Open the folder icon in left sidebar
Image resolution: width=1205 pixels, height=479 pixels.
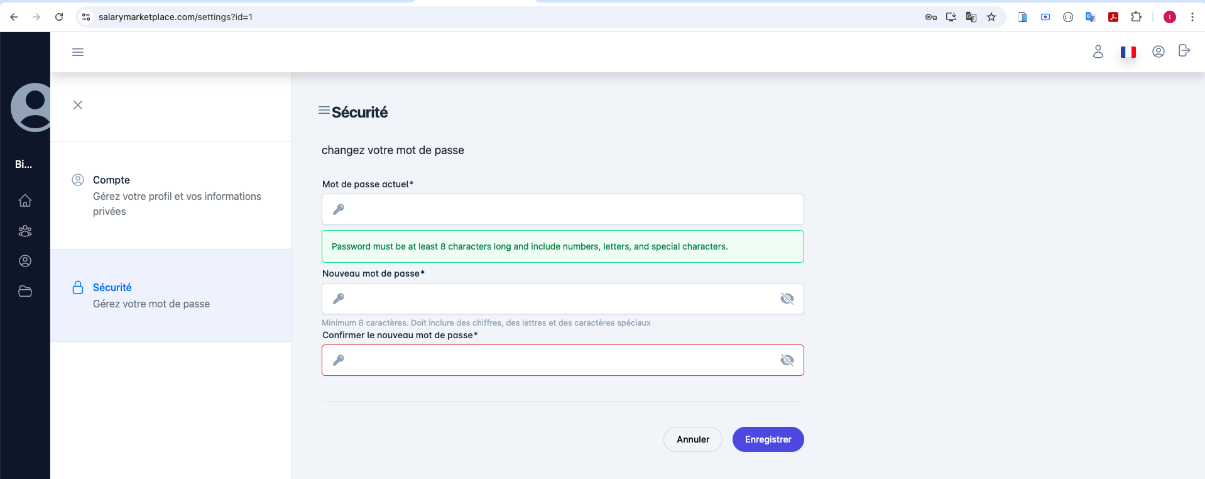(25, 291)
